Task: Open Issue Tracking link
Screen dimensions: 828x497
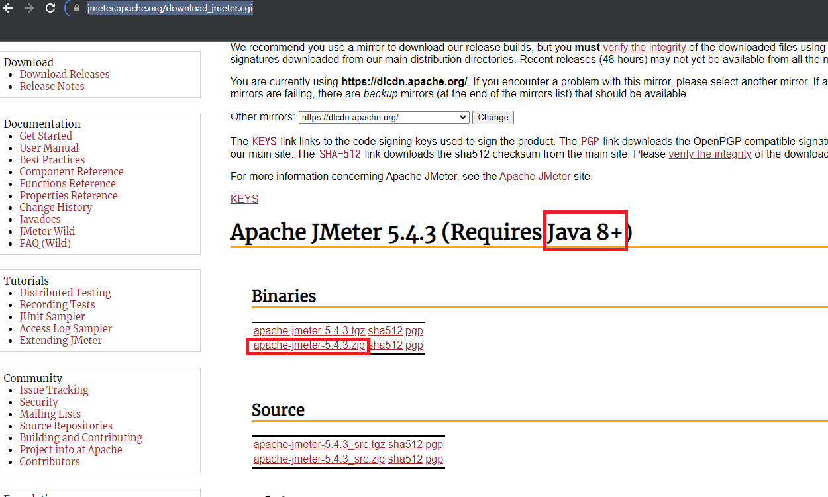Action: 54,390
